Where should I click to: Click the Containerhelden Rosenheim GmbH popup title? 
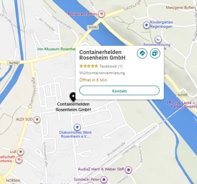[102, 55]
